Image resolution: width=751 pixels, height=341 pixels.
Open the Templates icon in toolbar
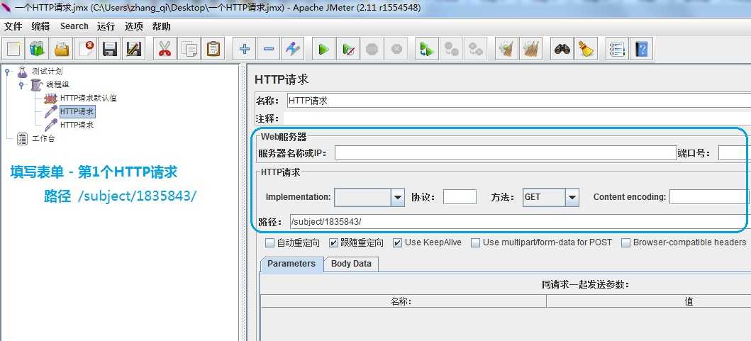click(x=38, y=49)
